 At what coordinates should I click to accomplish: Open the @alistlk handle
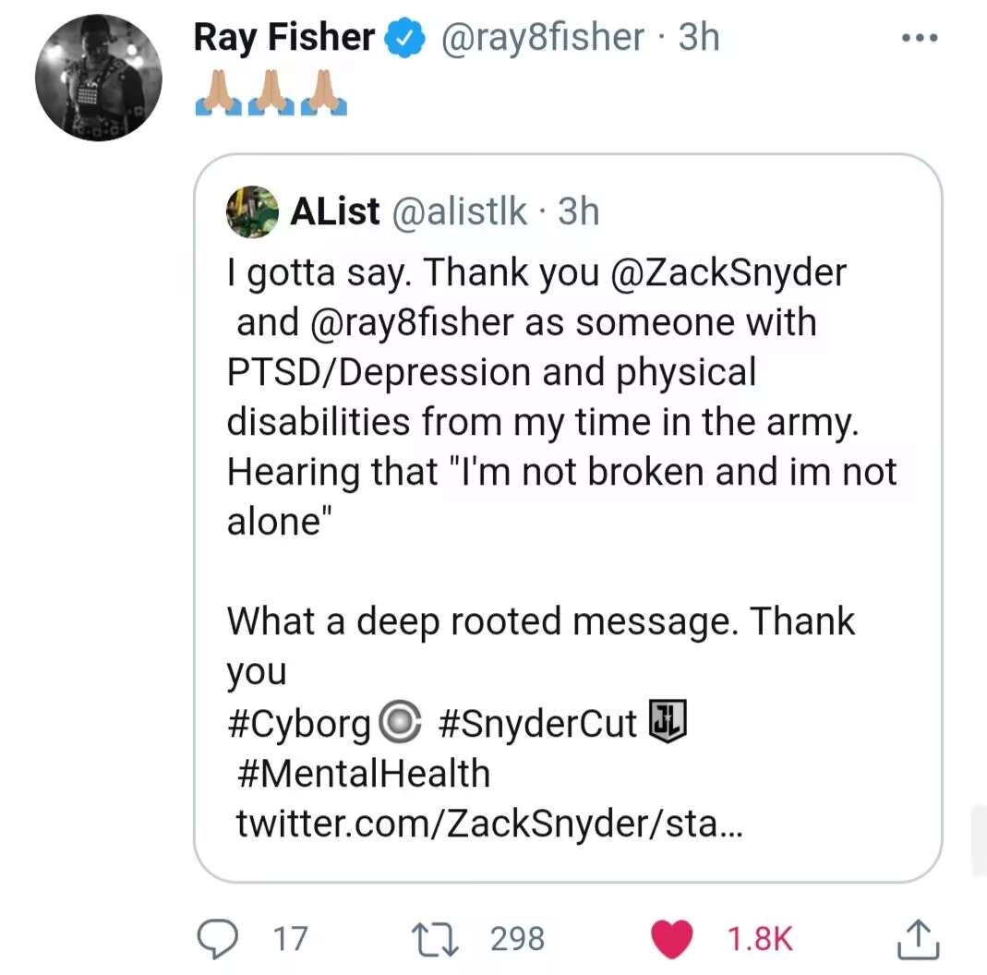[460, 211]
